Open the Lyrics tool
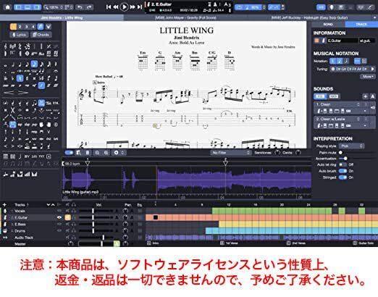Viewport: 378px width, 297px height. click(x=19, y=35)
